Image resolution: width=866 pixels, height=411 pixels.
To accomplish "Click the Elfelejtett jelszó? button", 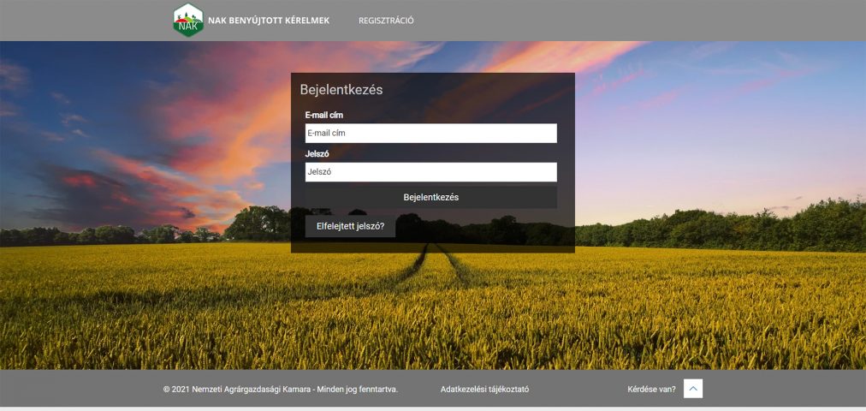I will 350,227.
